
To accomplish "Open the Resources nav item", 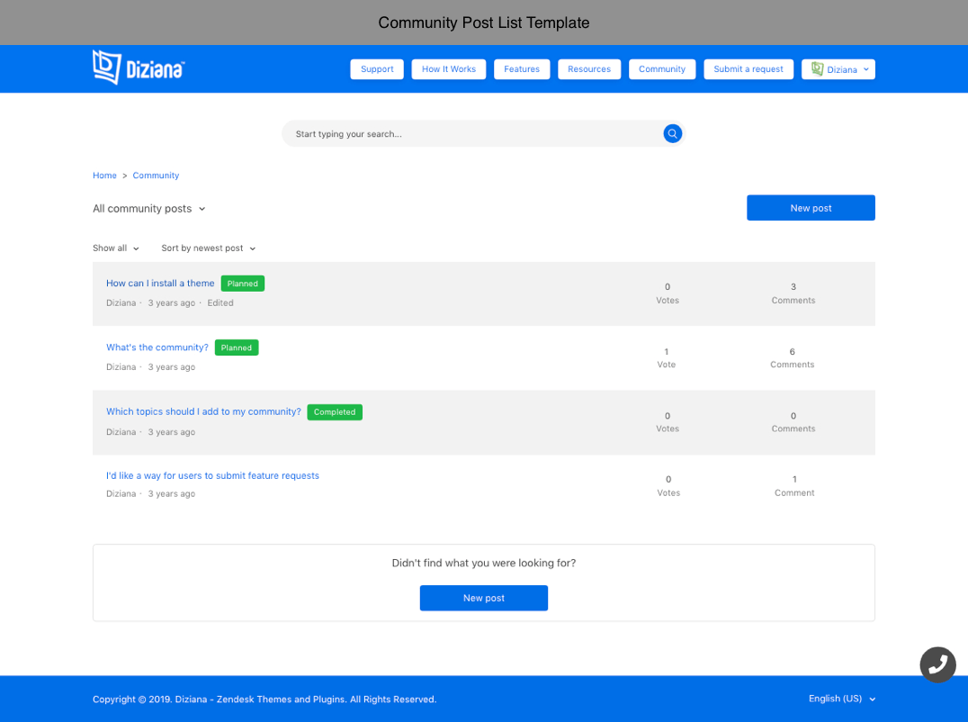I will coord(589,69).
